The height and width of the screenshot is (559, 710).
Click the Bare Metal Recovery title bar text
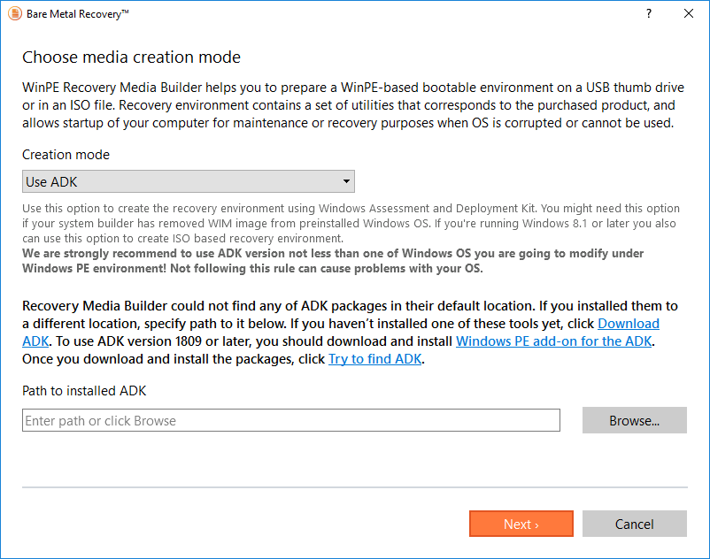click(78, 14)
